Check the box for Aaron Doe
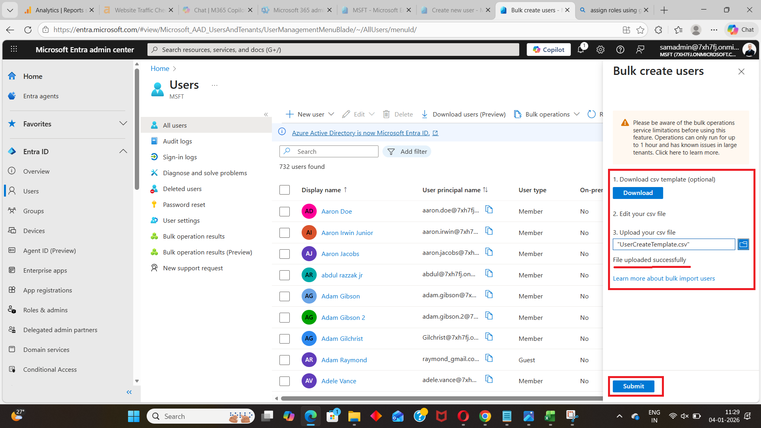This screenshot has width=761, height=428. tap(285, 211)
